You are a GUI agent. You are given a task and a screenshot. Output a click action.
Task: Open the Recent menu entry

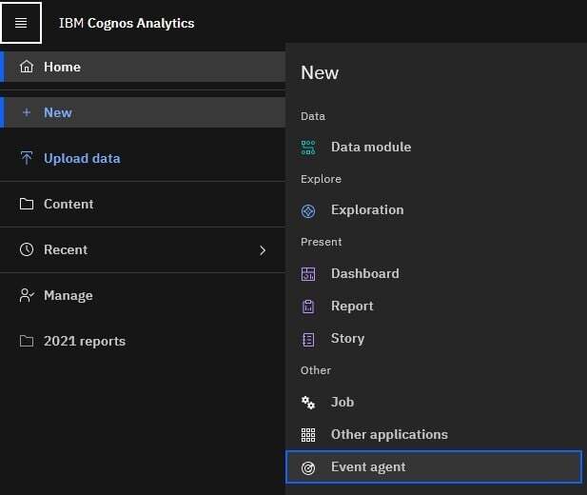pos(143,249)
